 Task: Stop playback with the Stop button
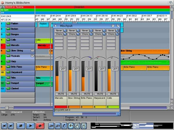point(20,126)
